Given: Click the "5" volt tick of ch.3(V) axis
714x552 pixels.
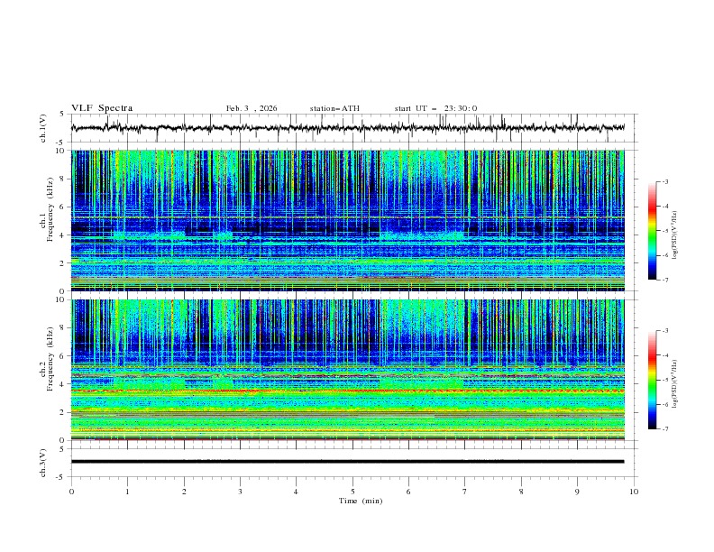Looking at the screenshot, I should 63,448.
